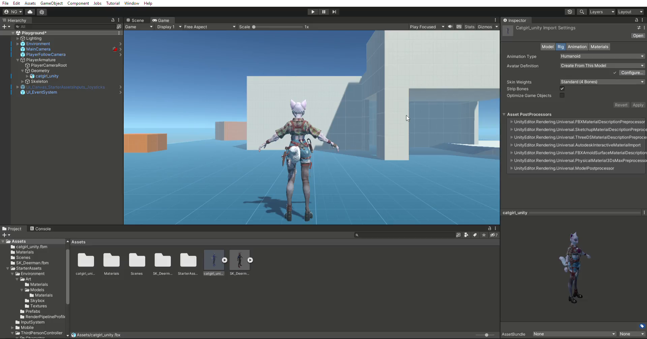
Task: Open Playground scene options kebab menu
Action: point(119,33)
